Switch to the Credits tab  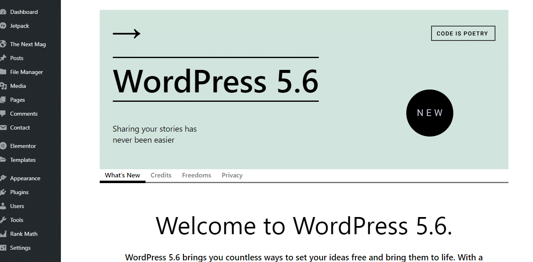click(161, 175)
